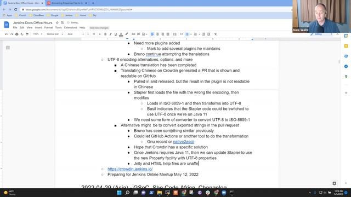Toggle underline formatting
The height and width of the screenshot is (197, 351).
[116, 34]
